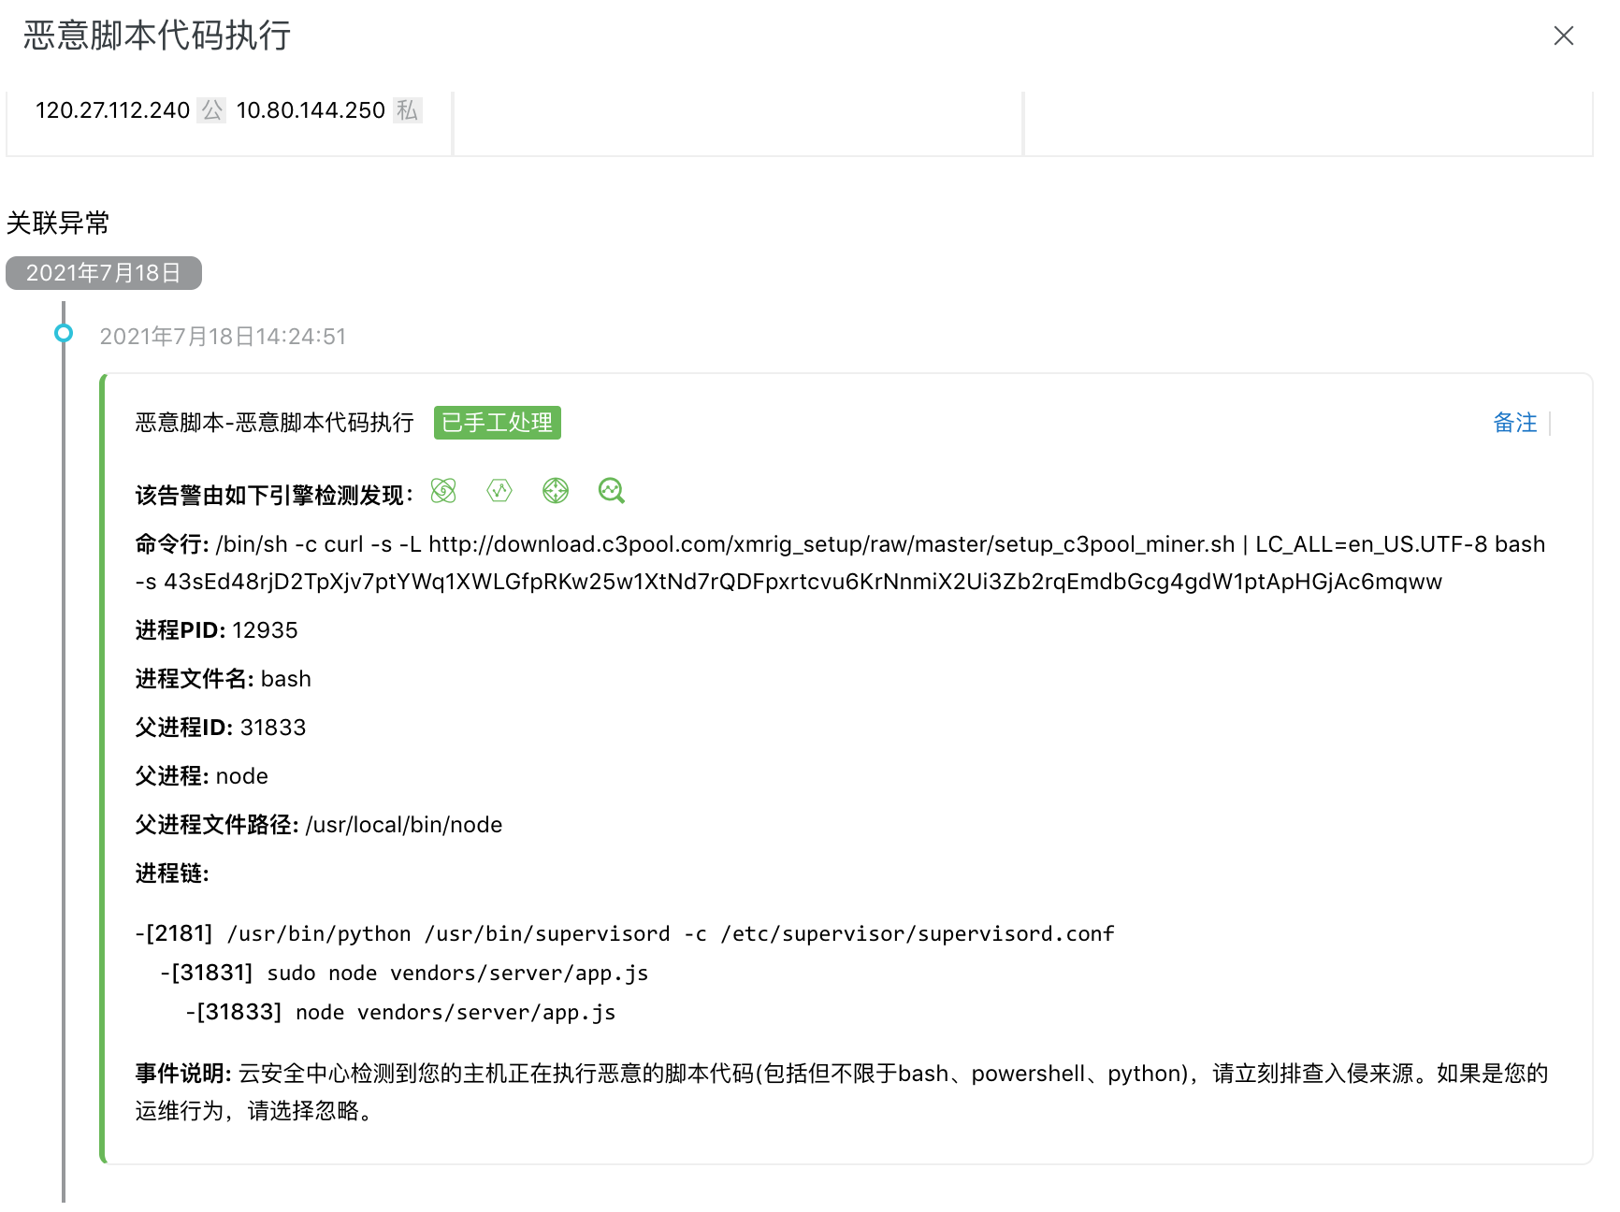Open the 备注 link
The height and width of the screenshot is (1212, 1620).
click(1515, 423)
